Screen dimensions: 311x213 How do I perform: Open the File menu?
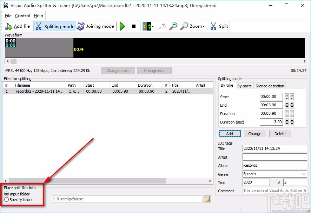tap(8, 16)
